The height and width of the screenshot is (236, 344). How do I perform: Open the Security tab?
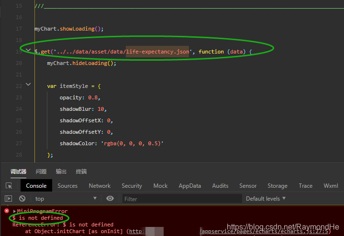pyautogui.click(x=132, y=186)
